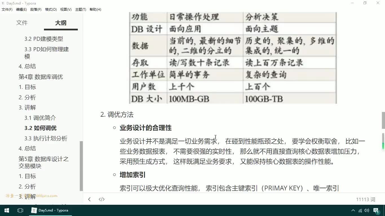Jump to outline item 3.3 PD如何物理建模
The image size is (385, 216).
47,53
